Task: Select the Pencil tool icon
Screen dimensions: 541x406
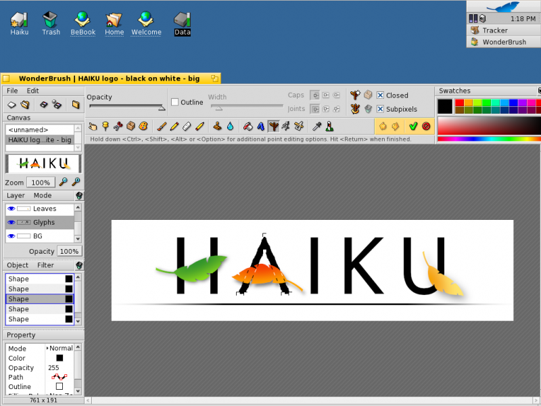Action: (174, 127)
